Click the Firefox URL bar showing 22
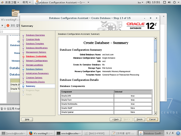Viewport: 181px width, 136px height. 10,31
